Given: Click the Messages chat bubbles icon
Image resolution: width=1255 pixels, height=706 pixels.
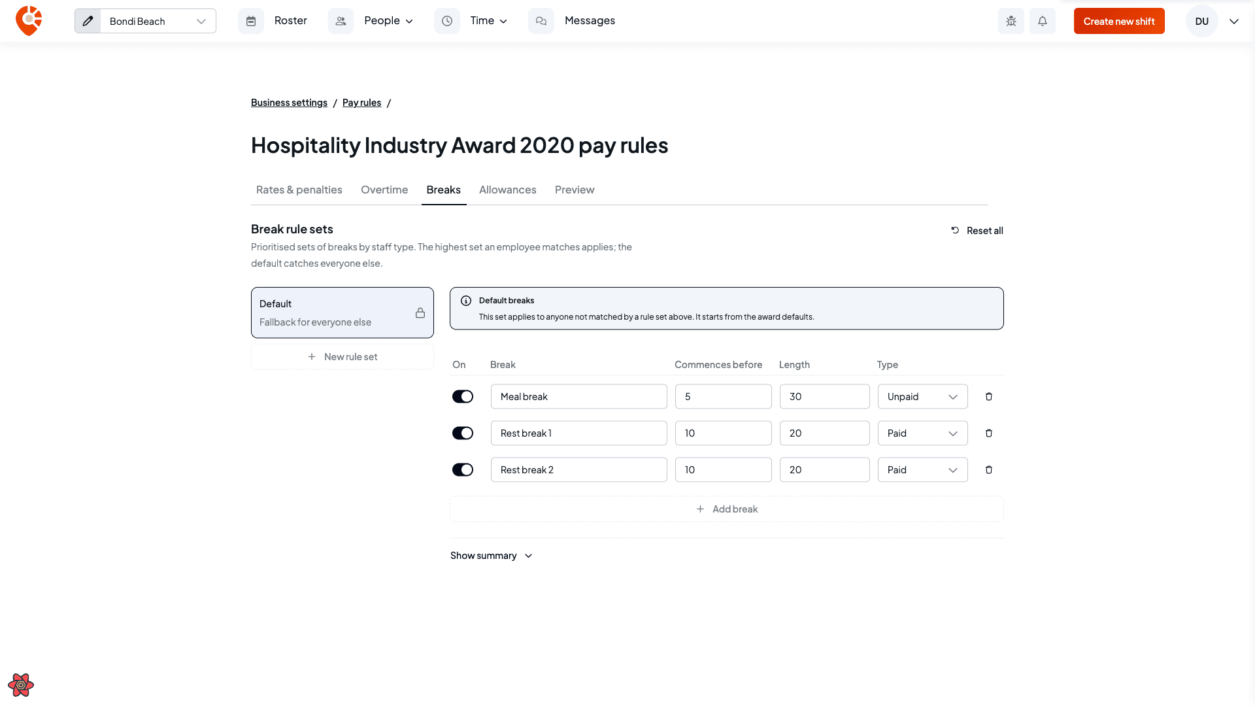Looking at the screenshot, I should (x=541, y=21).
